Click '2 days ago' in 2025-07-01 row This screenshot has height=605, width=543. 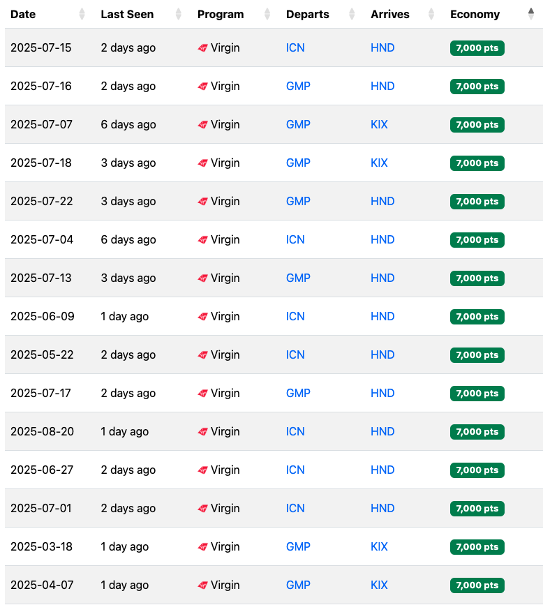[x=128, y=509]
